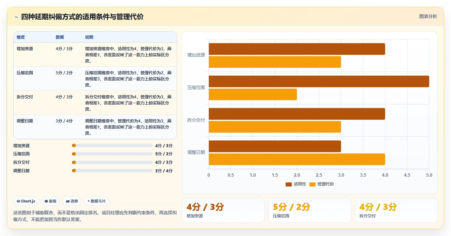
Task: Click the 增加资源 管理代价 bar in chart
Action: click(275, 62)
